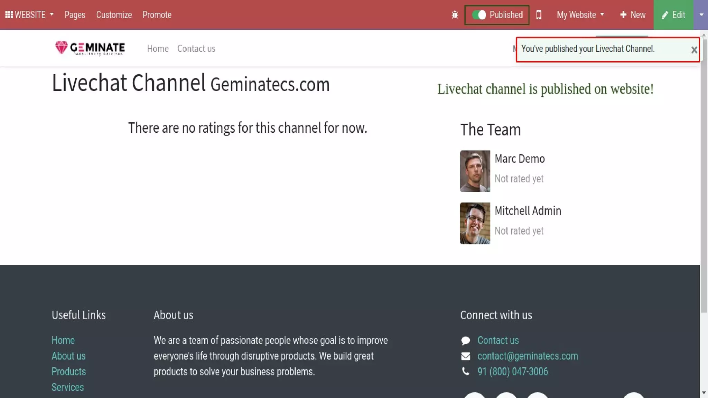Click the Geminate logo
Screen dimensions: 708x398
point(90,48)
